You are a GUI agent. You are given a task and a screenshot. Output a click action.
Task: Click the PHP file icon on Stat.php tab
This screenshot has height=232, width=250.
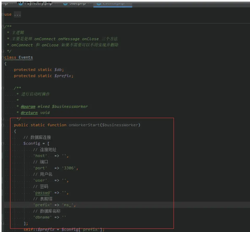click(x=65, y=3)
